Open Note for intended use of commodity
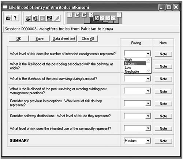Viewport: 183px width, 159px height. (x=163, y=129)
